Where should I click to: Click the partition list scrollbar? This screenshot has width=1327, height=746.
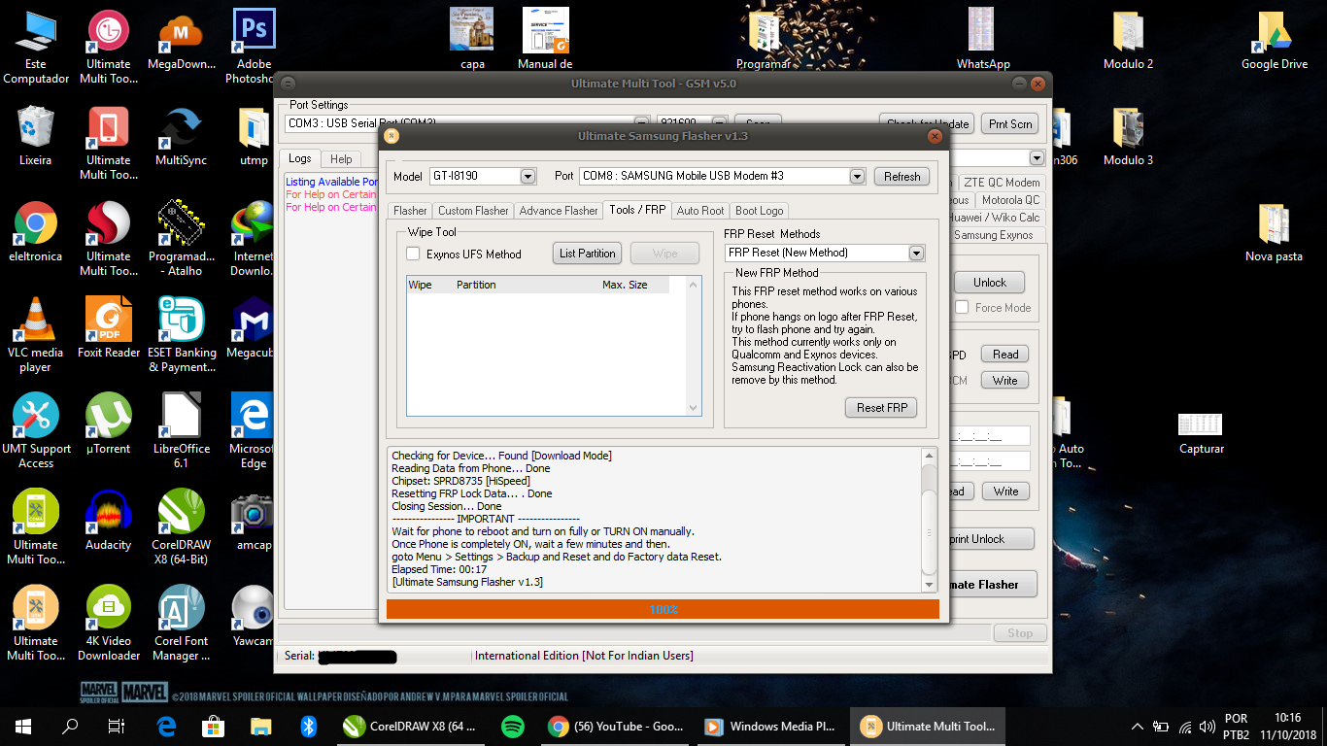coord(694,346)
